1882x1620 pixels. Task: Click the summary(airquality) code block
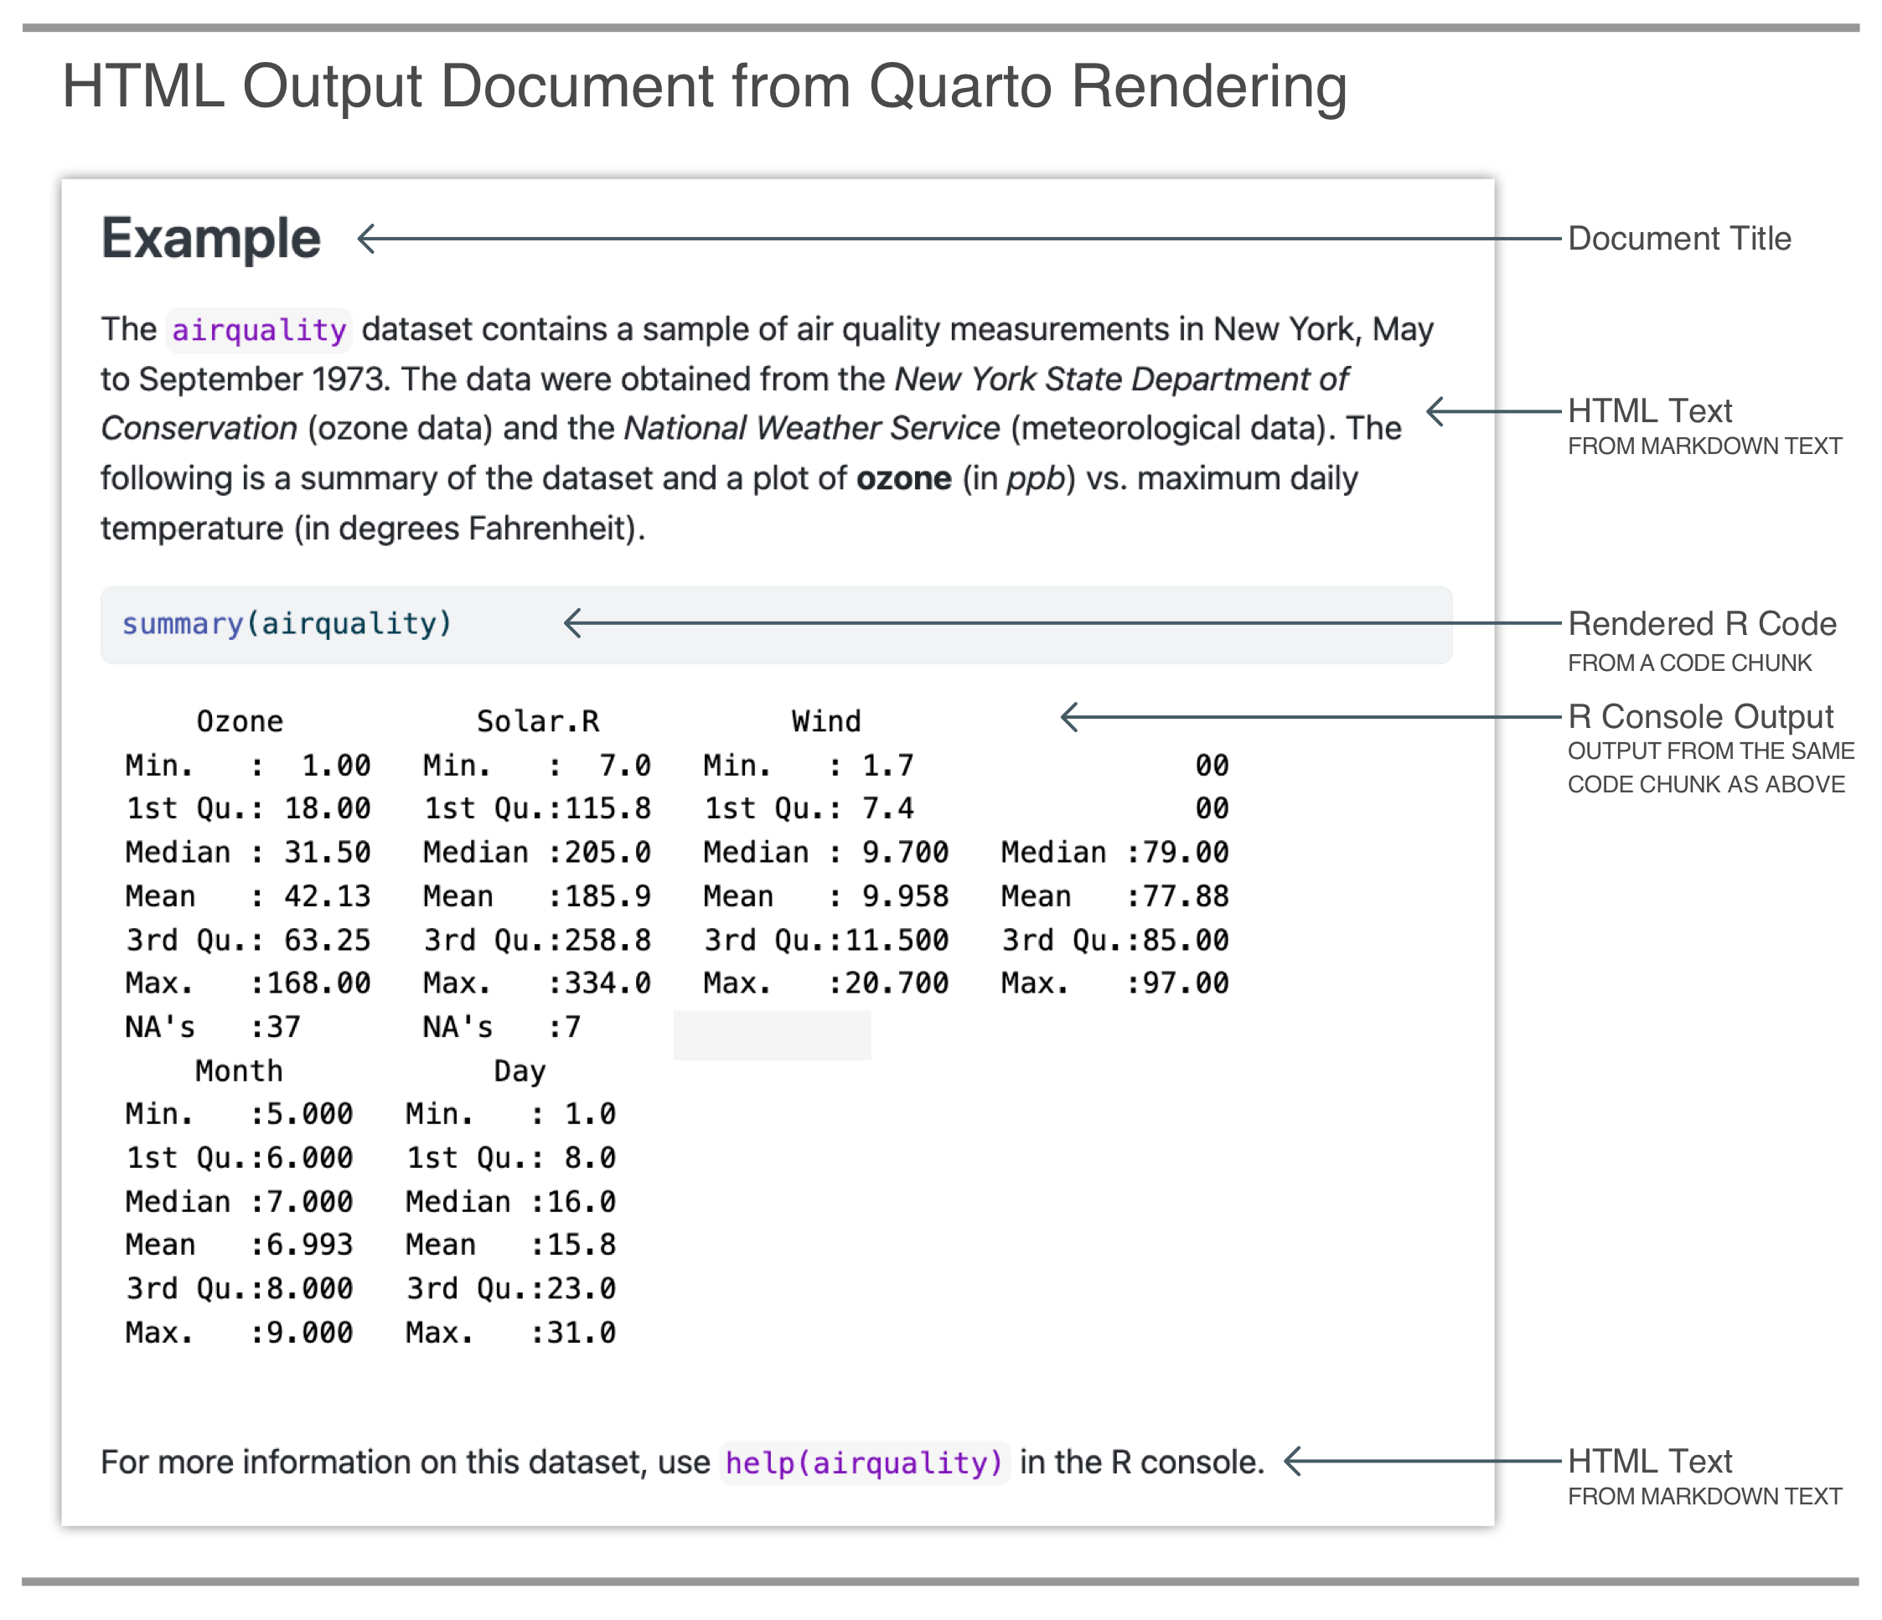click(x=287, y=624)
